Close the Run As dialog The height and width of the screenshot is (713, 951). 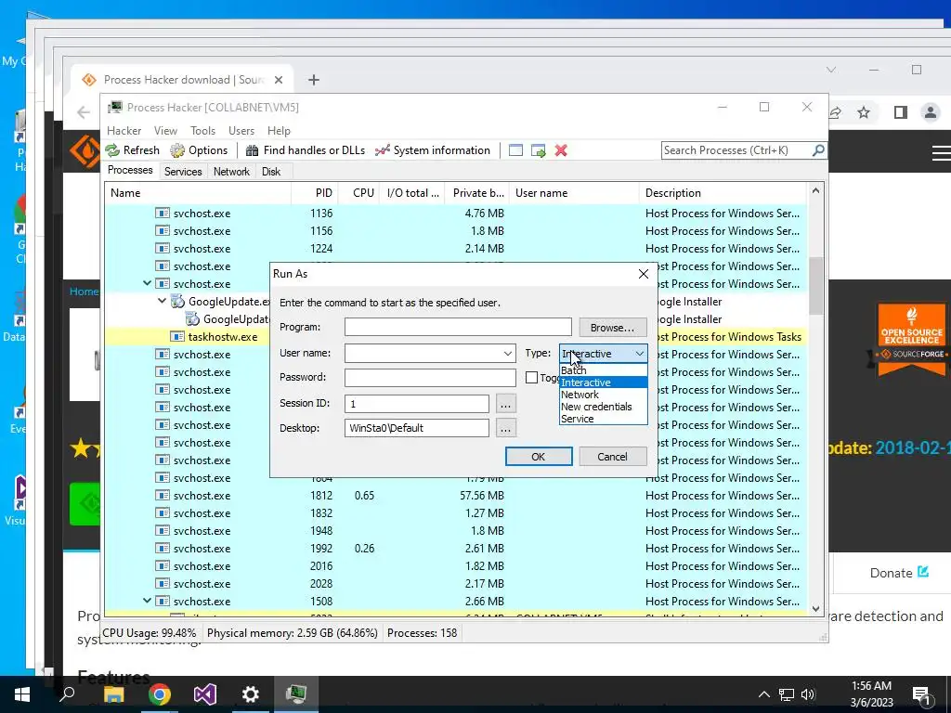(644, 274)
